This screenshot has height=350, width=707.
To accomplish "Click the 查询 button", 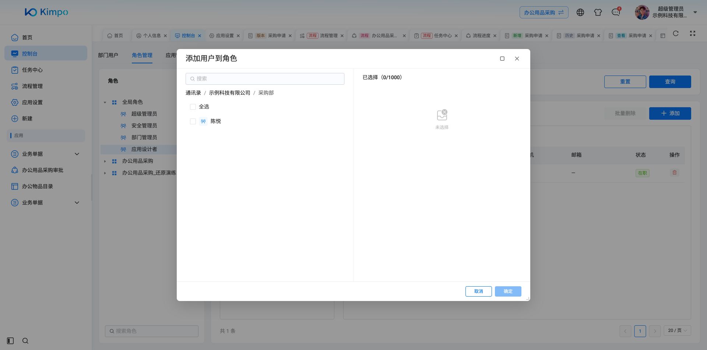I will pos(670,82).
